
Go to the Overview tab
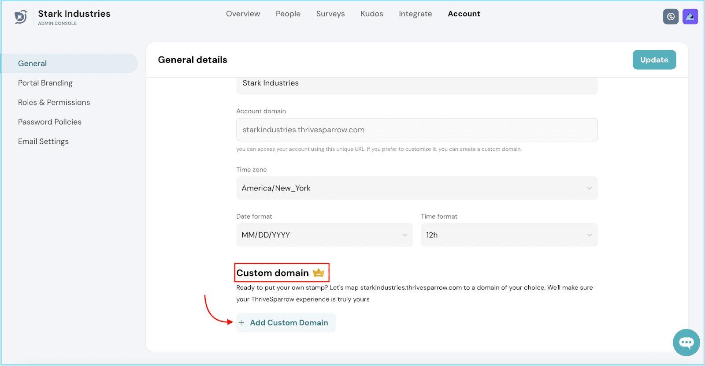point(243,14)
